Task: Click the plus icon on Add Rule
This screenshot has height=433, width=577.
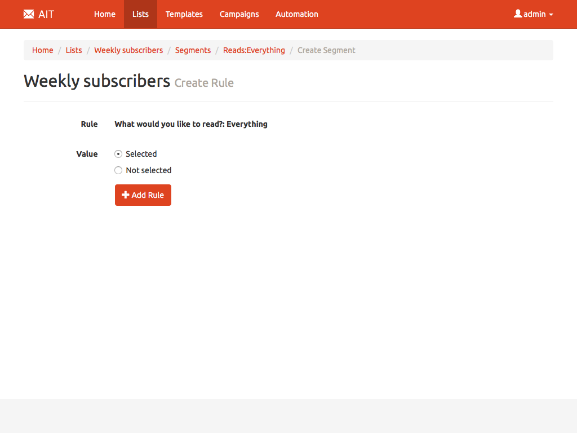Action: tap(126, 195)
